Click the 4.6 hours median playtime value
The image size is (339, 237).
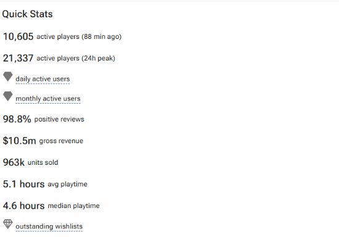(x=23, y=206)
